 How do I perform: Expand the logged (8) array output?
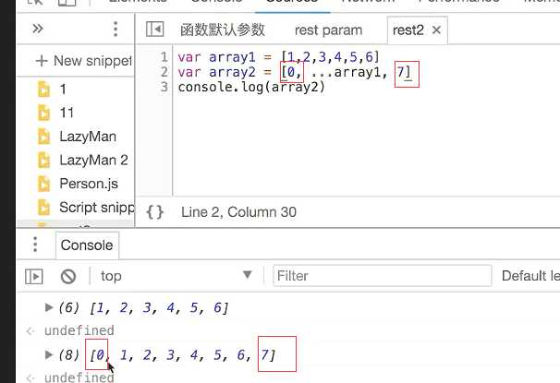[49, 354]
